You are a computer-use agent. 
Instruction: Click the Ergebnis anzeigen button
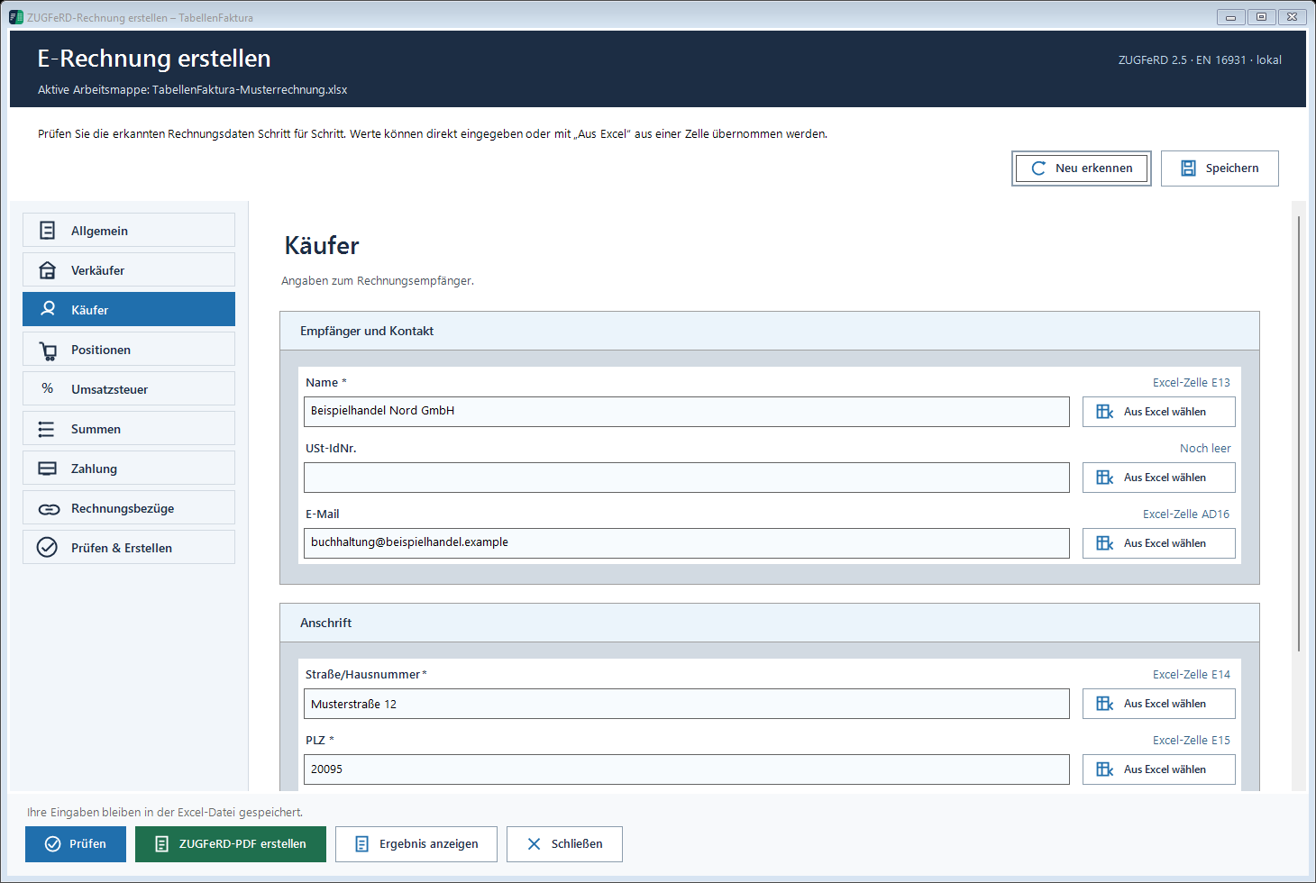tap(416, 844)
